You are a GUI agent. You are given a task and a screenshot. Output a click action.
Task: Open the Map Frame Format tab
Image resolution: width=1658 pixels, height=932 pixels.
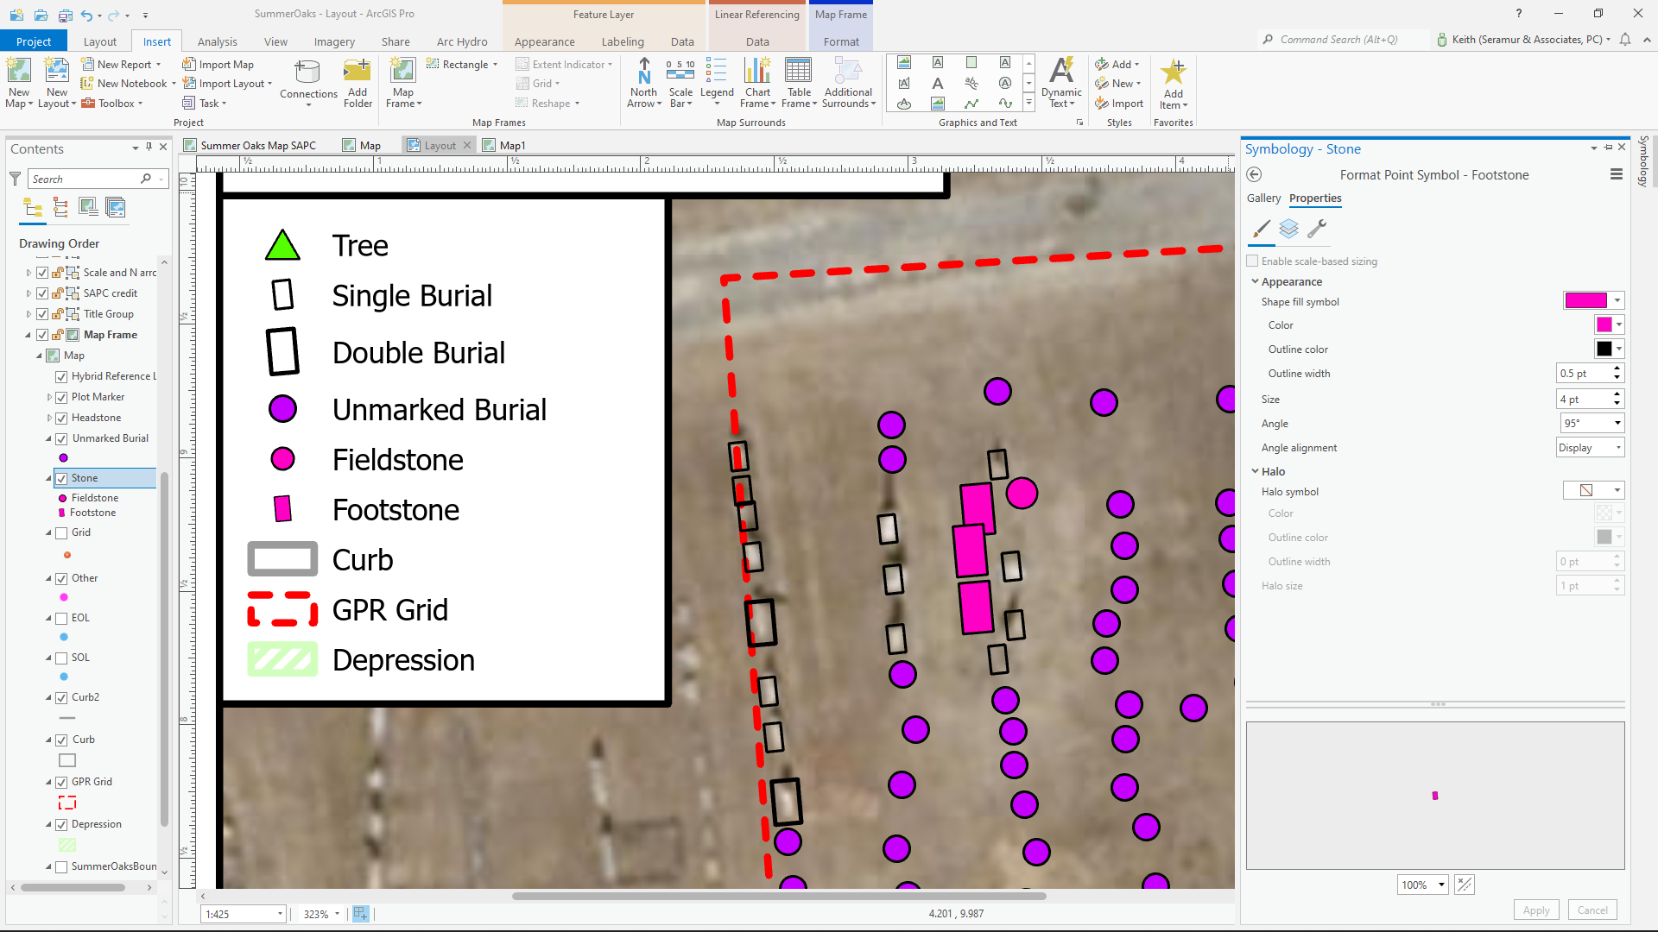click(840, 41)
